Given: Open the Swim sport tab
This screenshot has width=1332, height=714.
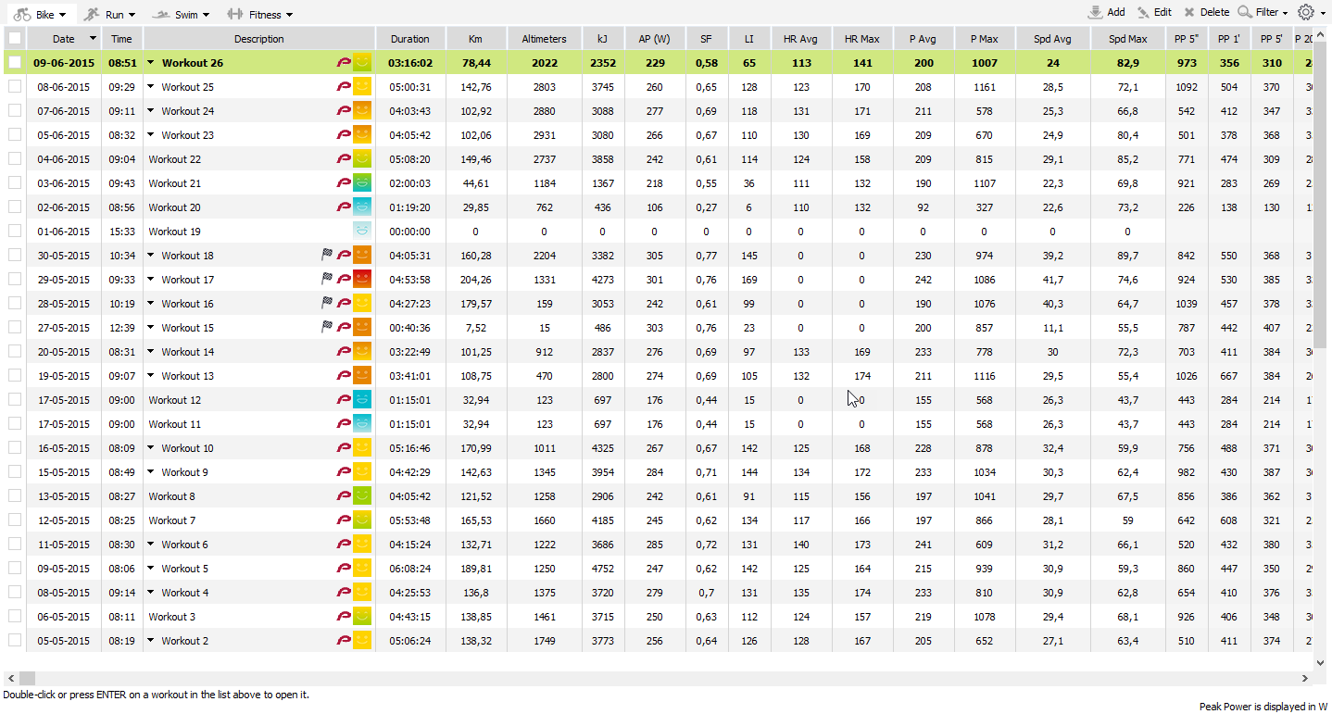Looking at the screenshot, I should pos(182,15).
